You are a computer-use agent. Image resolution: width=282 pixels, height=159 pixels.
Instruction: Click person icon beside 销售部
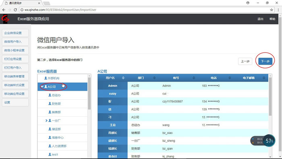(x=50, y=112)
